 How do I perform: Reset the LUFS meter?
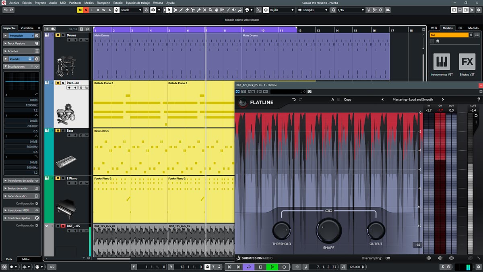tap(476, 116)
